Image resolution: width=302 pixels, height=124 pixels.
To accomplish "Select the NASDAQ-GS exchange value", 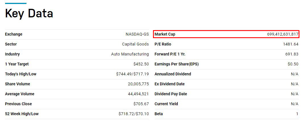I will tap(137, 34).
